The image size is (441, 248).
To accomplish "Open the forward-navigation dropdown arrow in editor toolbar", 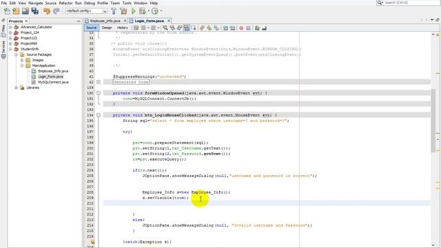I will (x=158, y=28).
